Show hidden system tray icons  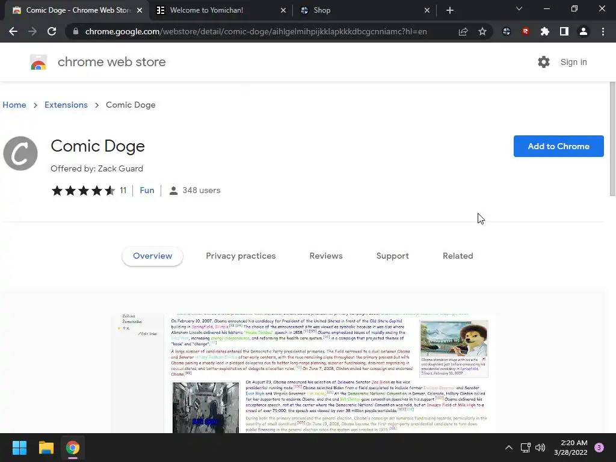point(509,448)
